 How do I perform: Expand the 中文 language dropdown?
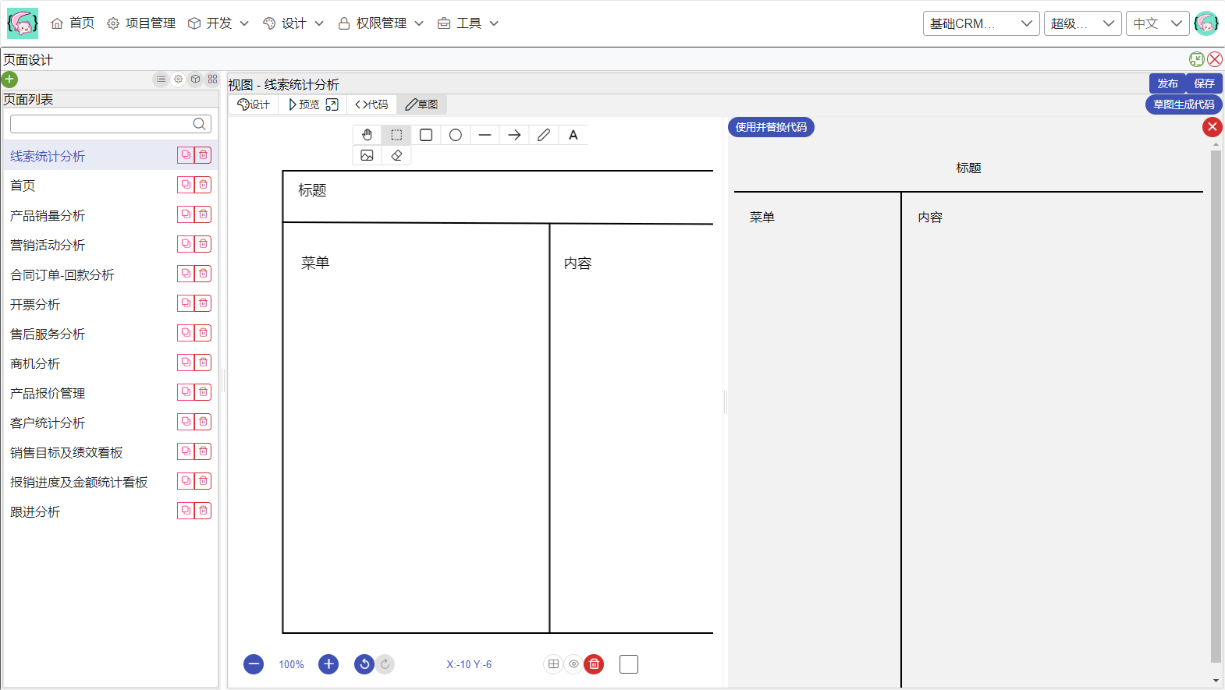click(x=1157, y=23)
